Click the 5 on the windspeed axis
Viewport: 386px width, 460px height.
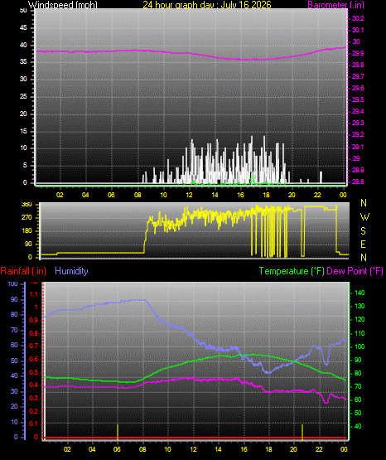25,166
